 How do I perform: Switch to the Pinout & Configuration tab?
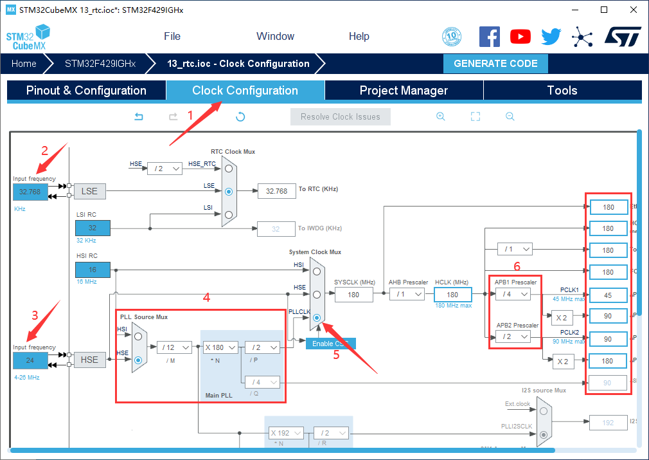[x=86, y=91]
